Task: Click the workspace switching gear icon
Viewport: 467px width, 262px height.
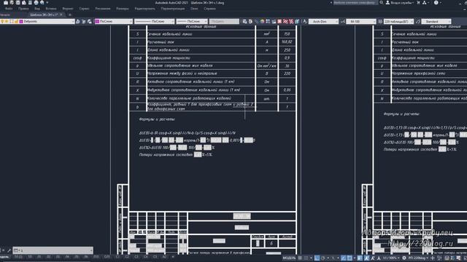Action: click(x=404, y=258)
